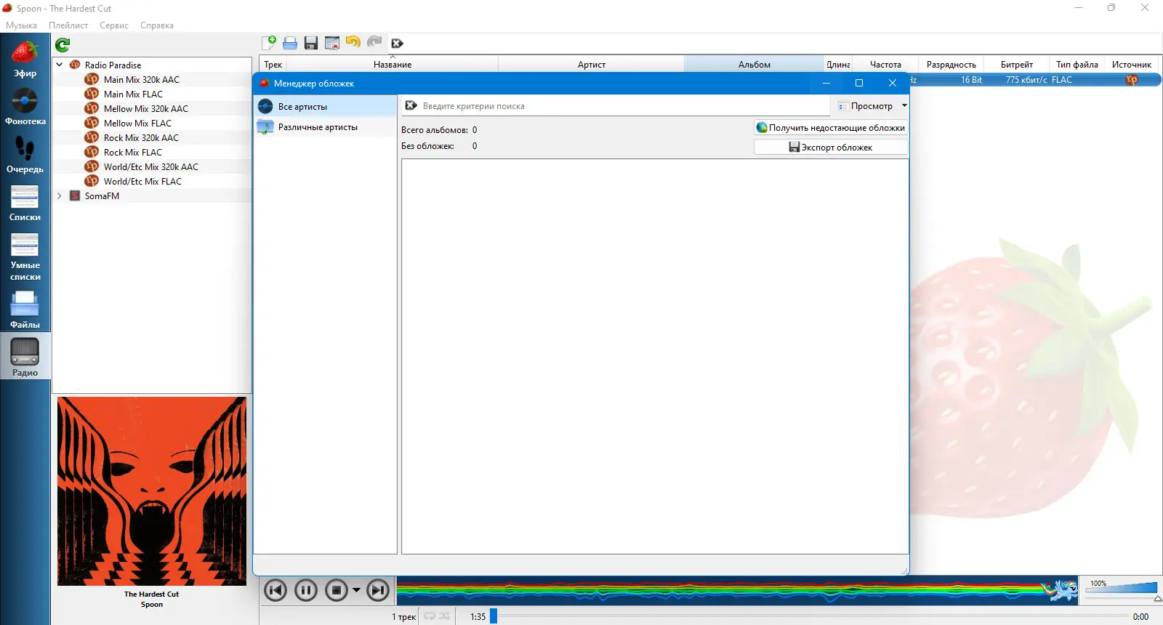
Task: Switch to the Файлы file browser
Action: click(25, 310)
